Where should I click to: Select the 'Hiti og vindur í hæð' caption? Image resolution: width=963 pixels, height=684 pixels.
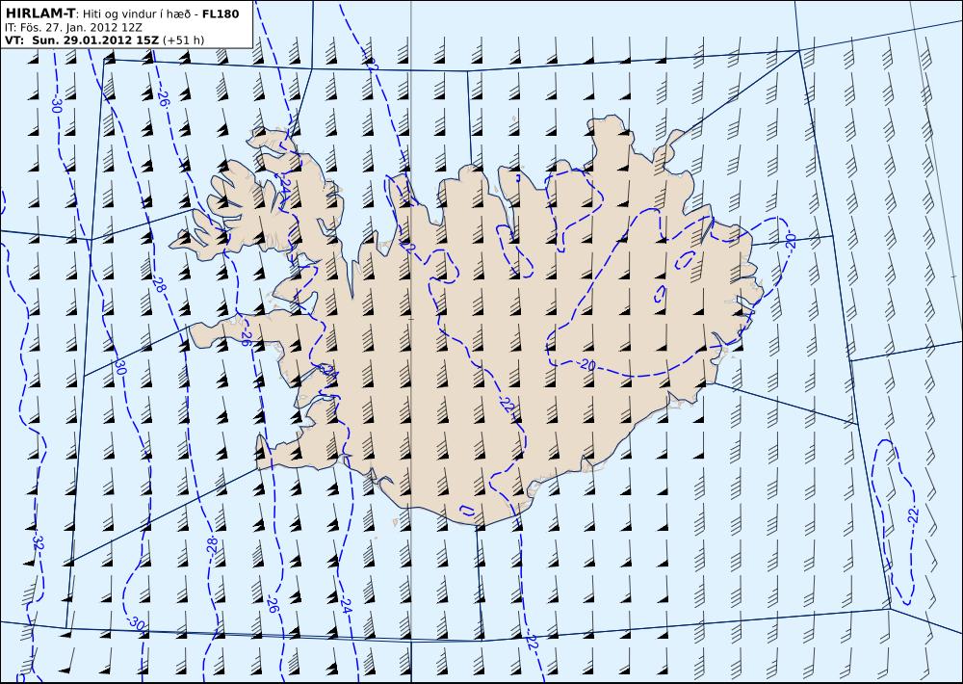click(x=138, y=14)
